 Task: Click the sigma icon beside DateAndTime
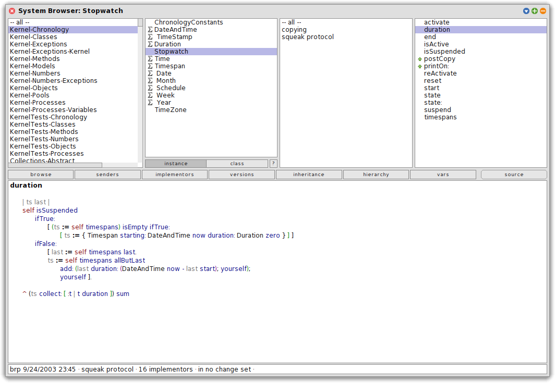click(x=150, y=30)
